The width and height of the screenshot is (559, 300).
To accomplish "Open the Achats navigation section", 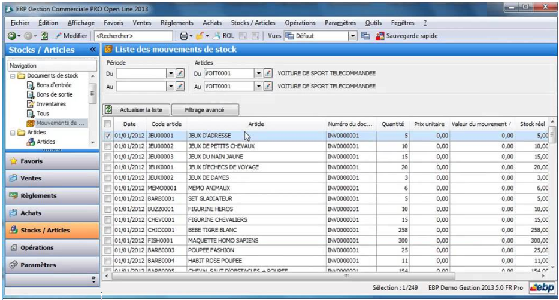I will pyautogui.click(x=52, y=213).
